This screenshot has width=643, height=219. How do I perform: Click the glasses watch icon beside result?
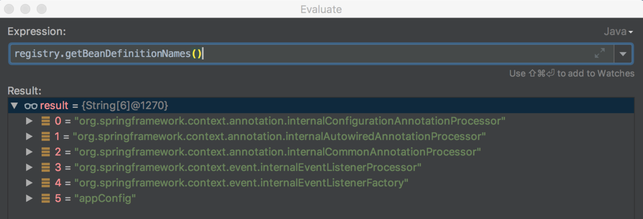tap(31, 106)
